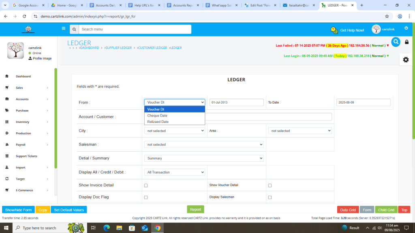Open the settings gear icon
The height and width of the screenshot is (233, 415).
click(x=406, y=59)
